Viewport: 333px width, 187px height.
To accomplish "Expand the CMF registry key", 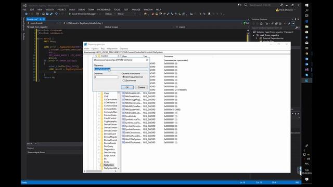I will click(x=99, y=97).
